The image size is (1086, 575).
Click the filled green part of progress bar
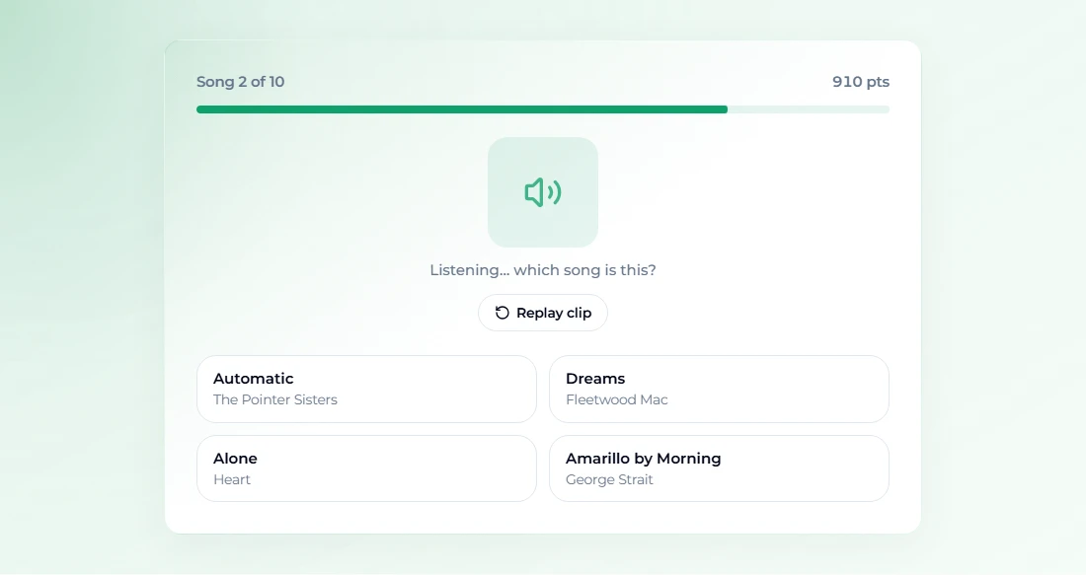coord(462,109)
